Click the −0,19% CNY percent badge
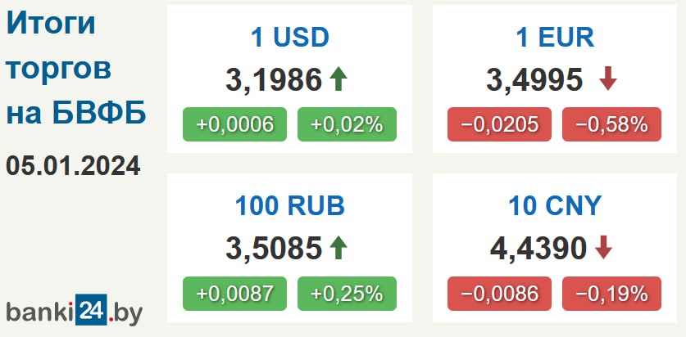The width and height of the screenshot is (686, 337). [611, 293]
